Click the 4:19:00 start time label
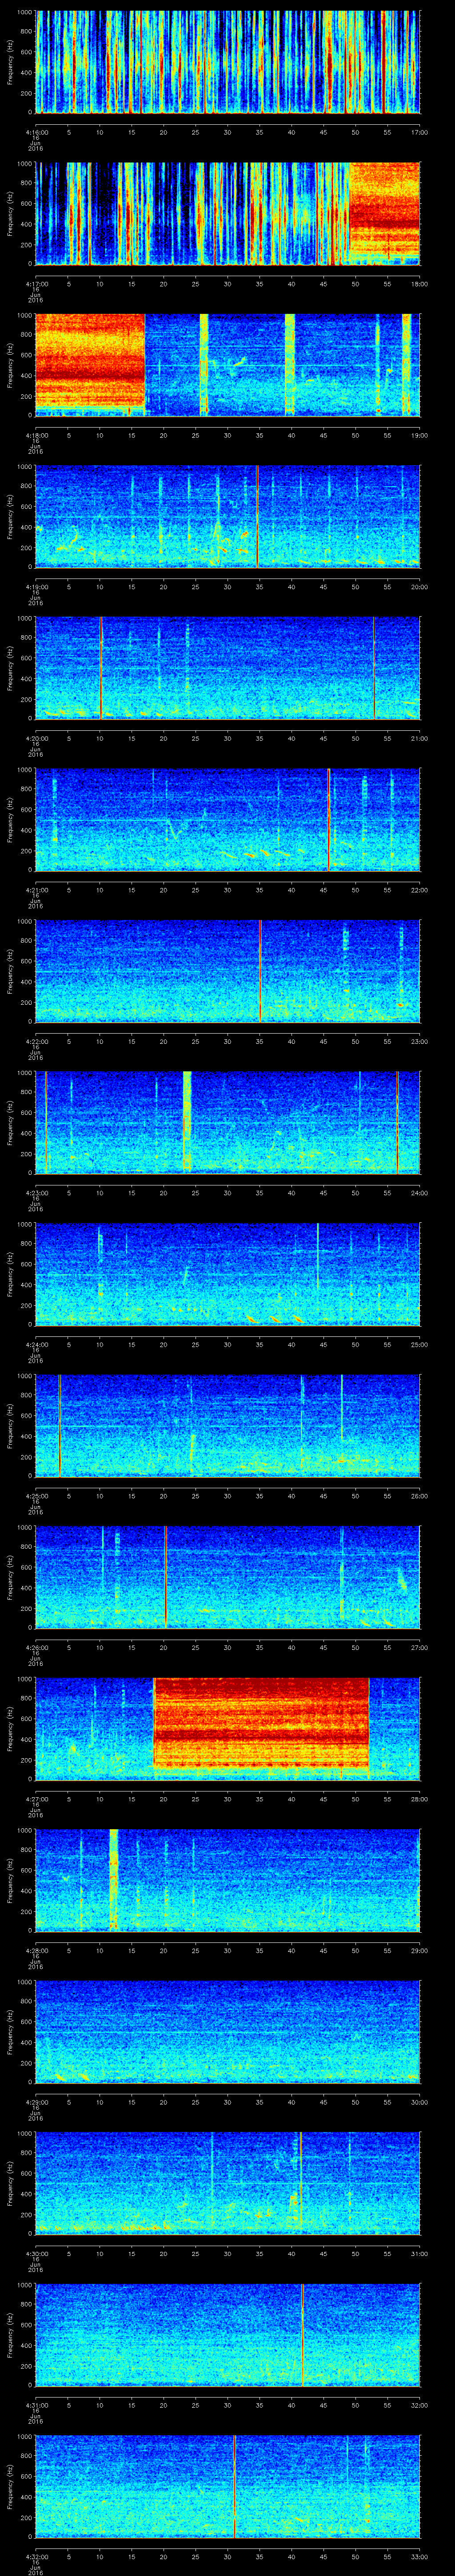This screenshot has width=455, height=2576. coord(36,587)
